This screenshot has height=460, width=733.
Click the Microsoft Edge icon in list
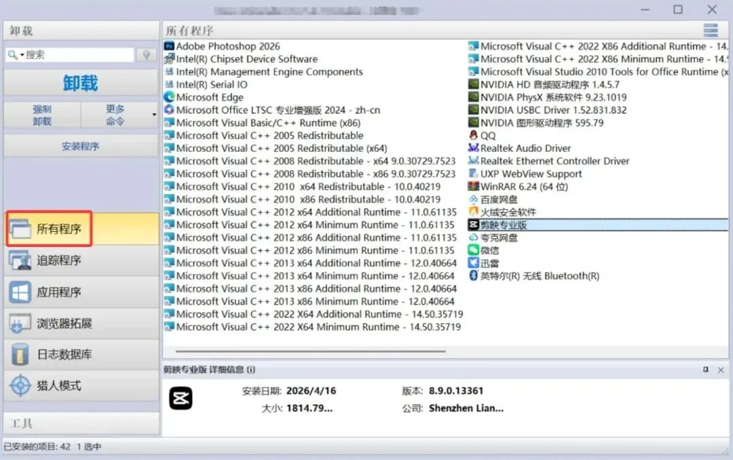pos(169,97)
